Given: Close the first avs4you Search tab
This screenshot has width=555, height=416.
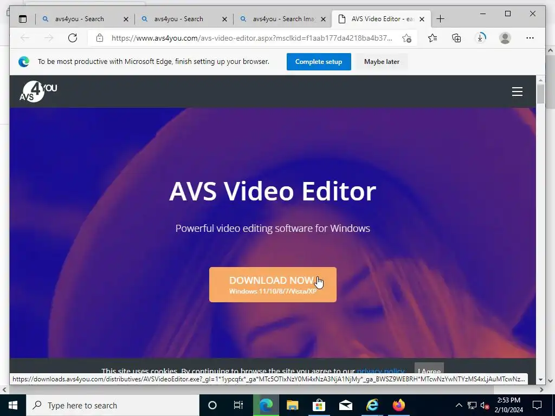Looking at the screenshot, I should [126, 19].
